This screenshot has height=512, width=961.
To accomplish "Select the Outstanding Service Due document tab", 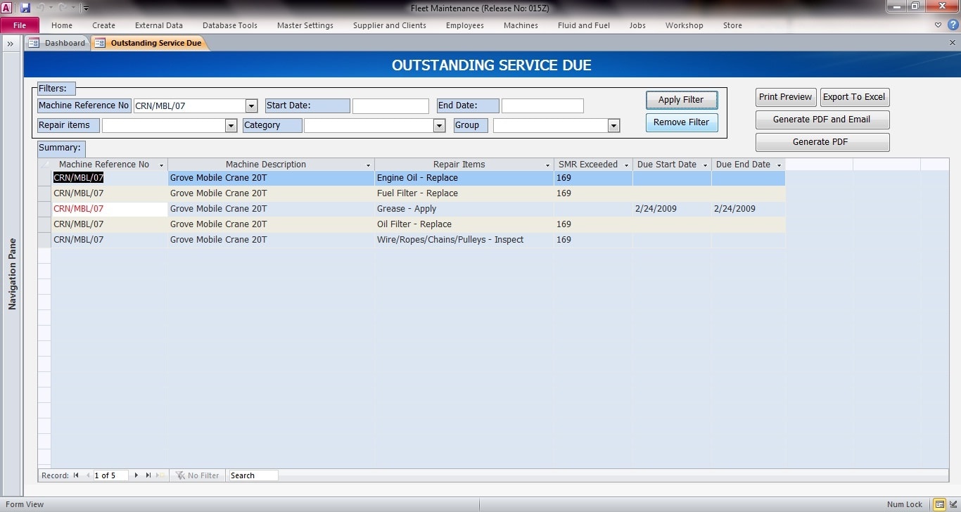I will click(148, 43).
